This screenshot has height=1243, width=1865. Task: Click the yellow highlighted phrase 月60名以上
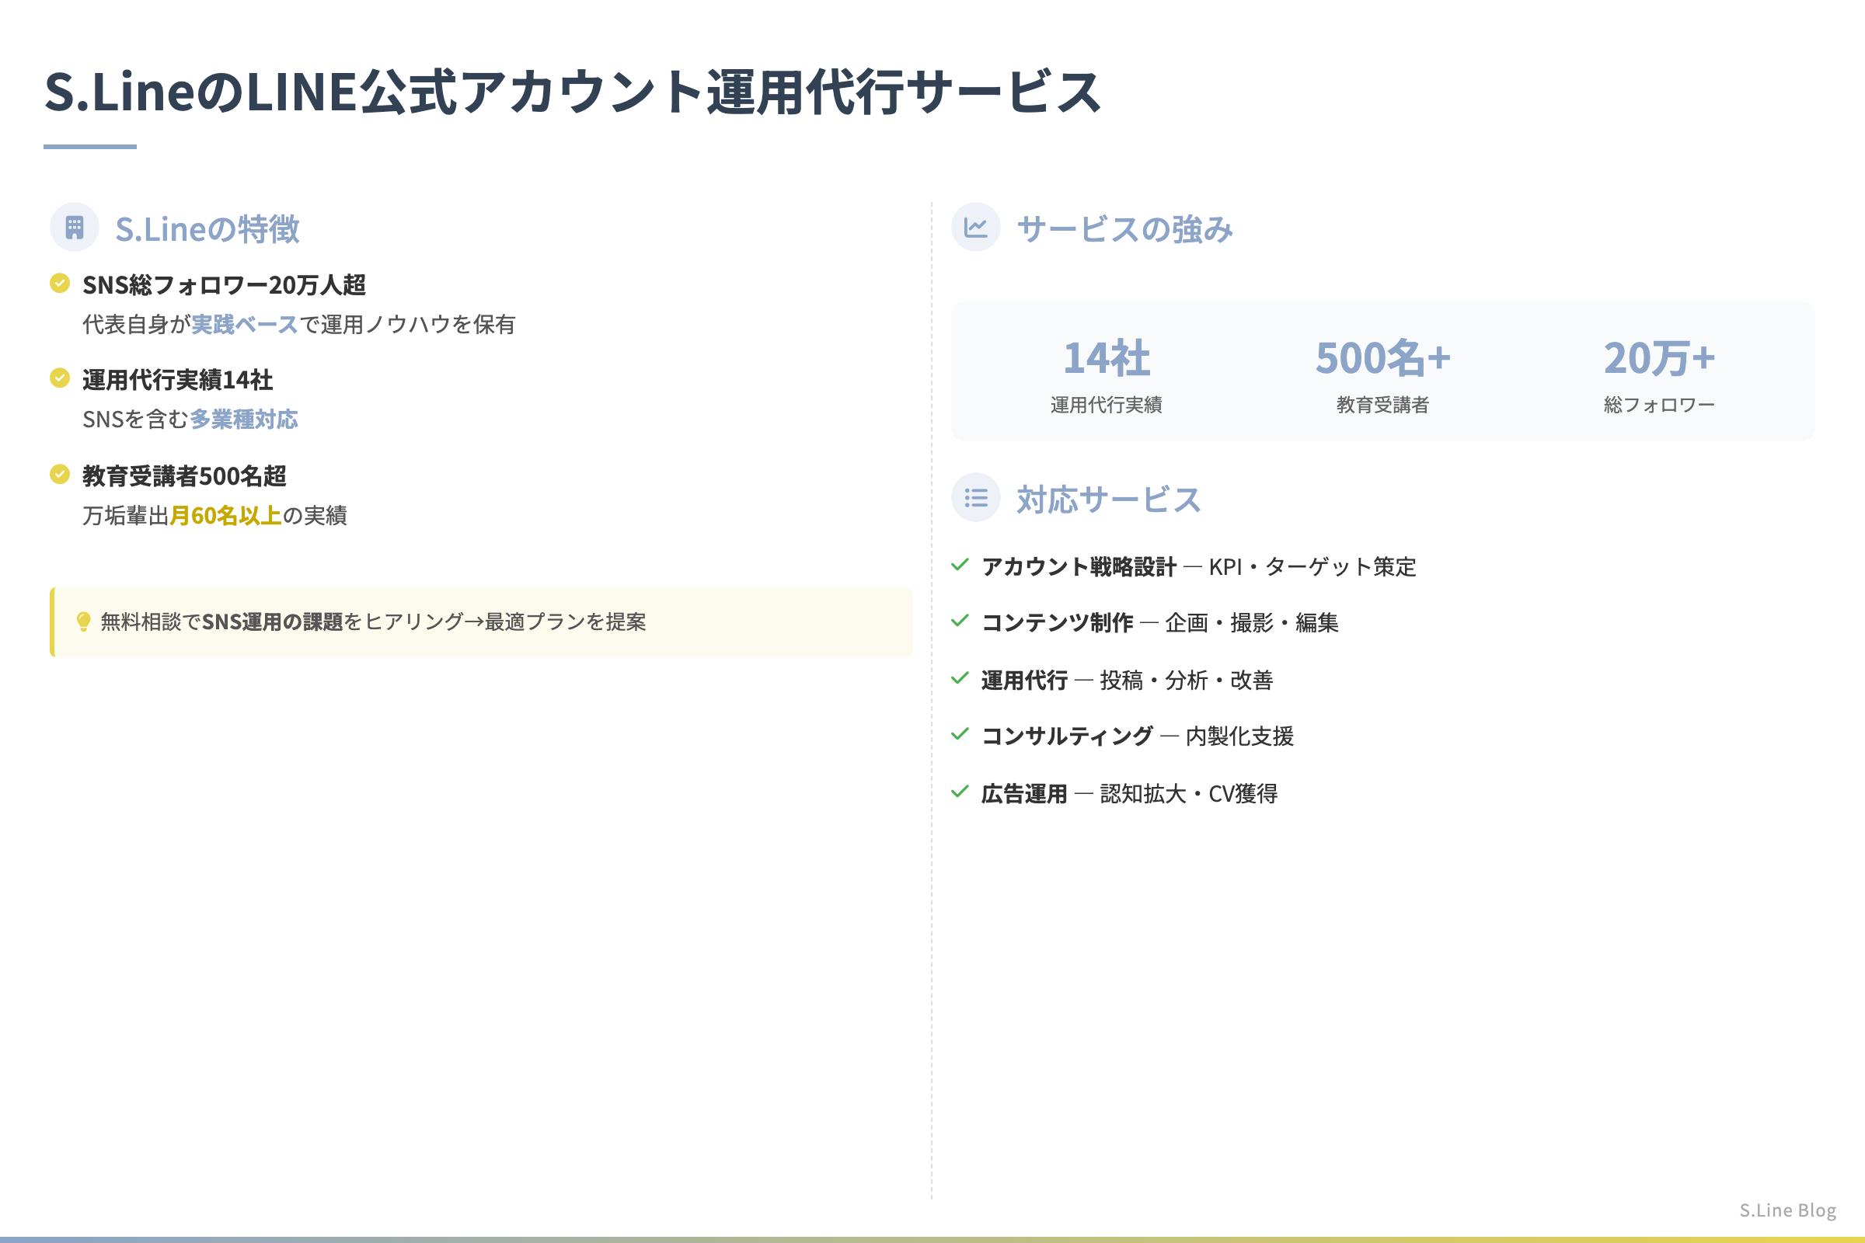tap(226, 515)
